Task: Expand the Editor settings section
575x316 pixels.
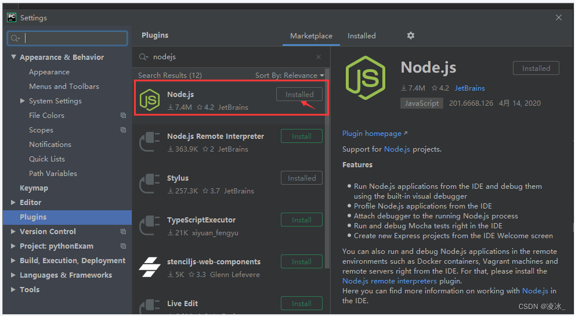Action: (13, 202)
